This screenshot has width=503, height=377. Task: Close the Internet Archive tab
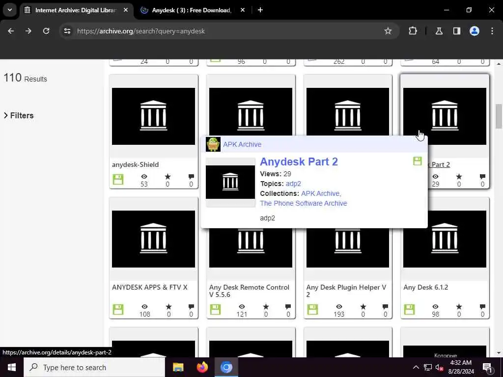click(x=126, y=10)
